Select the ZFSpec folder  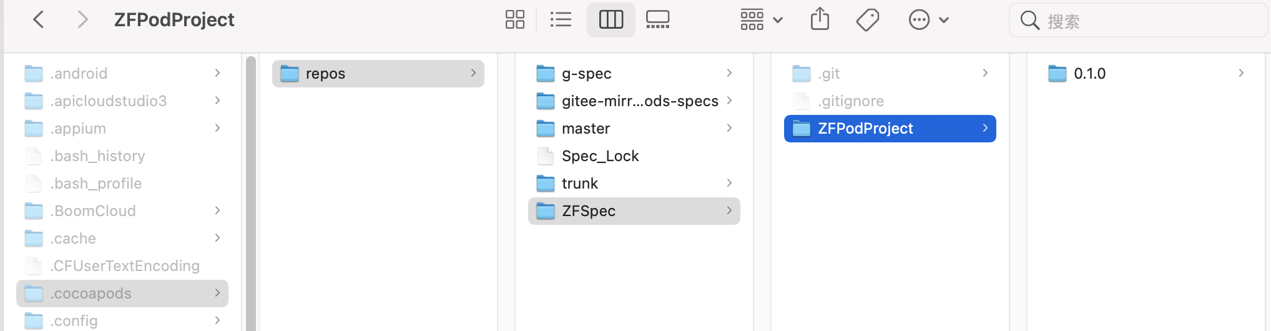634,211
